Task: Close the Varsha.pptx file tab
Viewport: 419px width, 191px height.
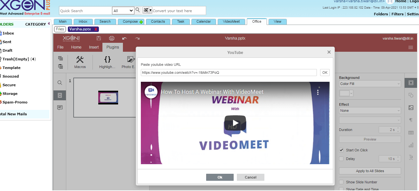Action: point(96,29)
